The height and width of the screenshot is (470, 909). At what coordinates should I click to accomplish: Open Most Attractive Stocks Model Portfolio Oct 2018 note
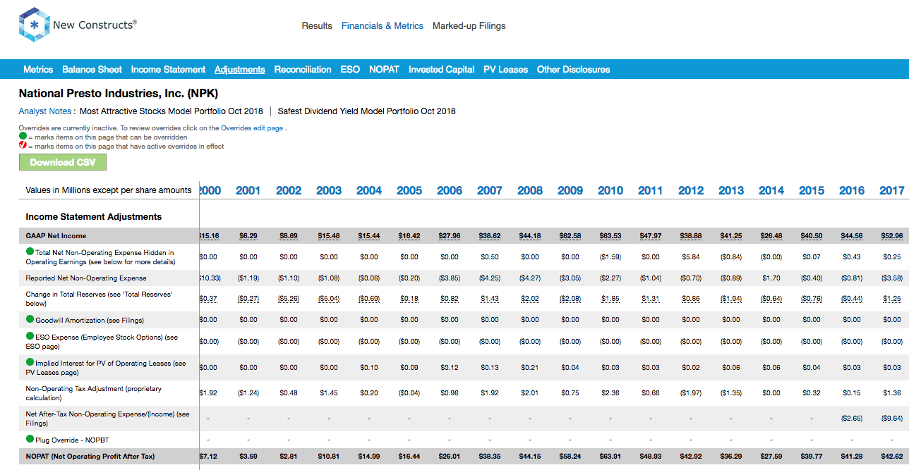click(171, 111)
